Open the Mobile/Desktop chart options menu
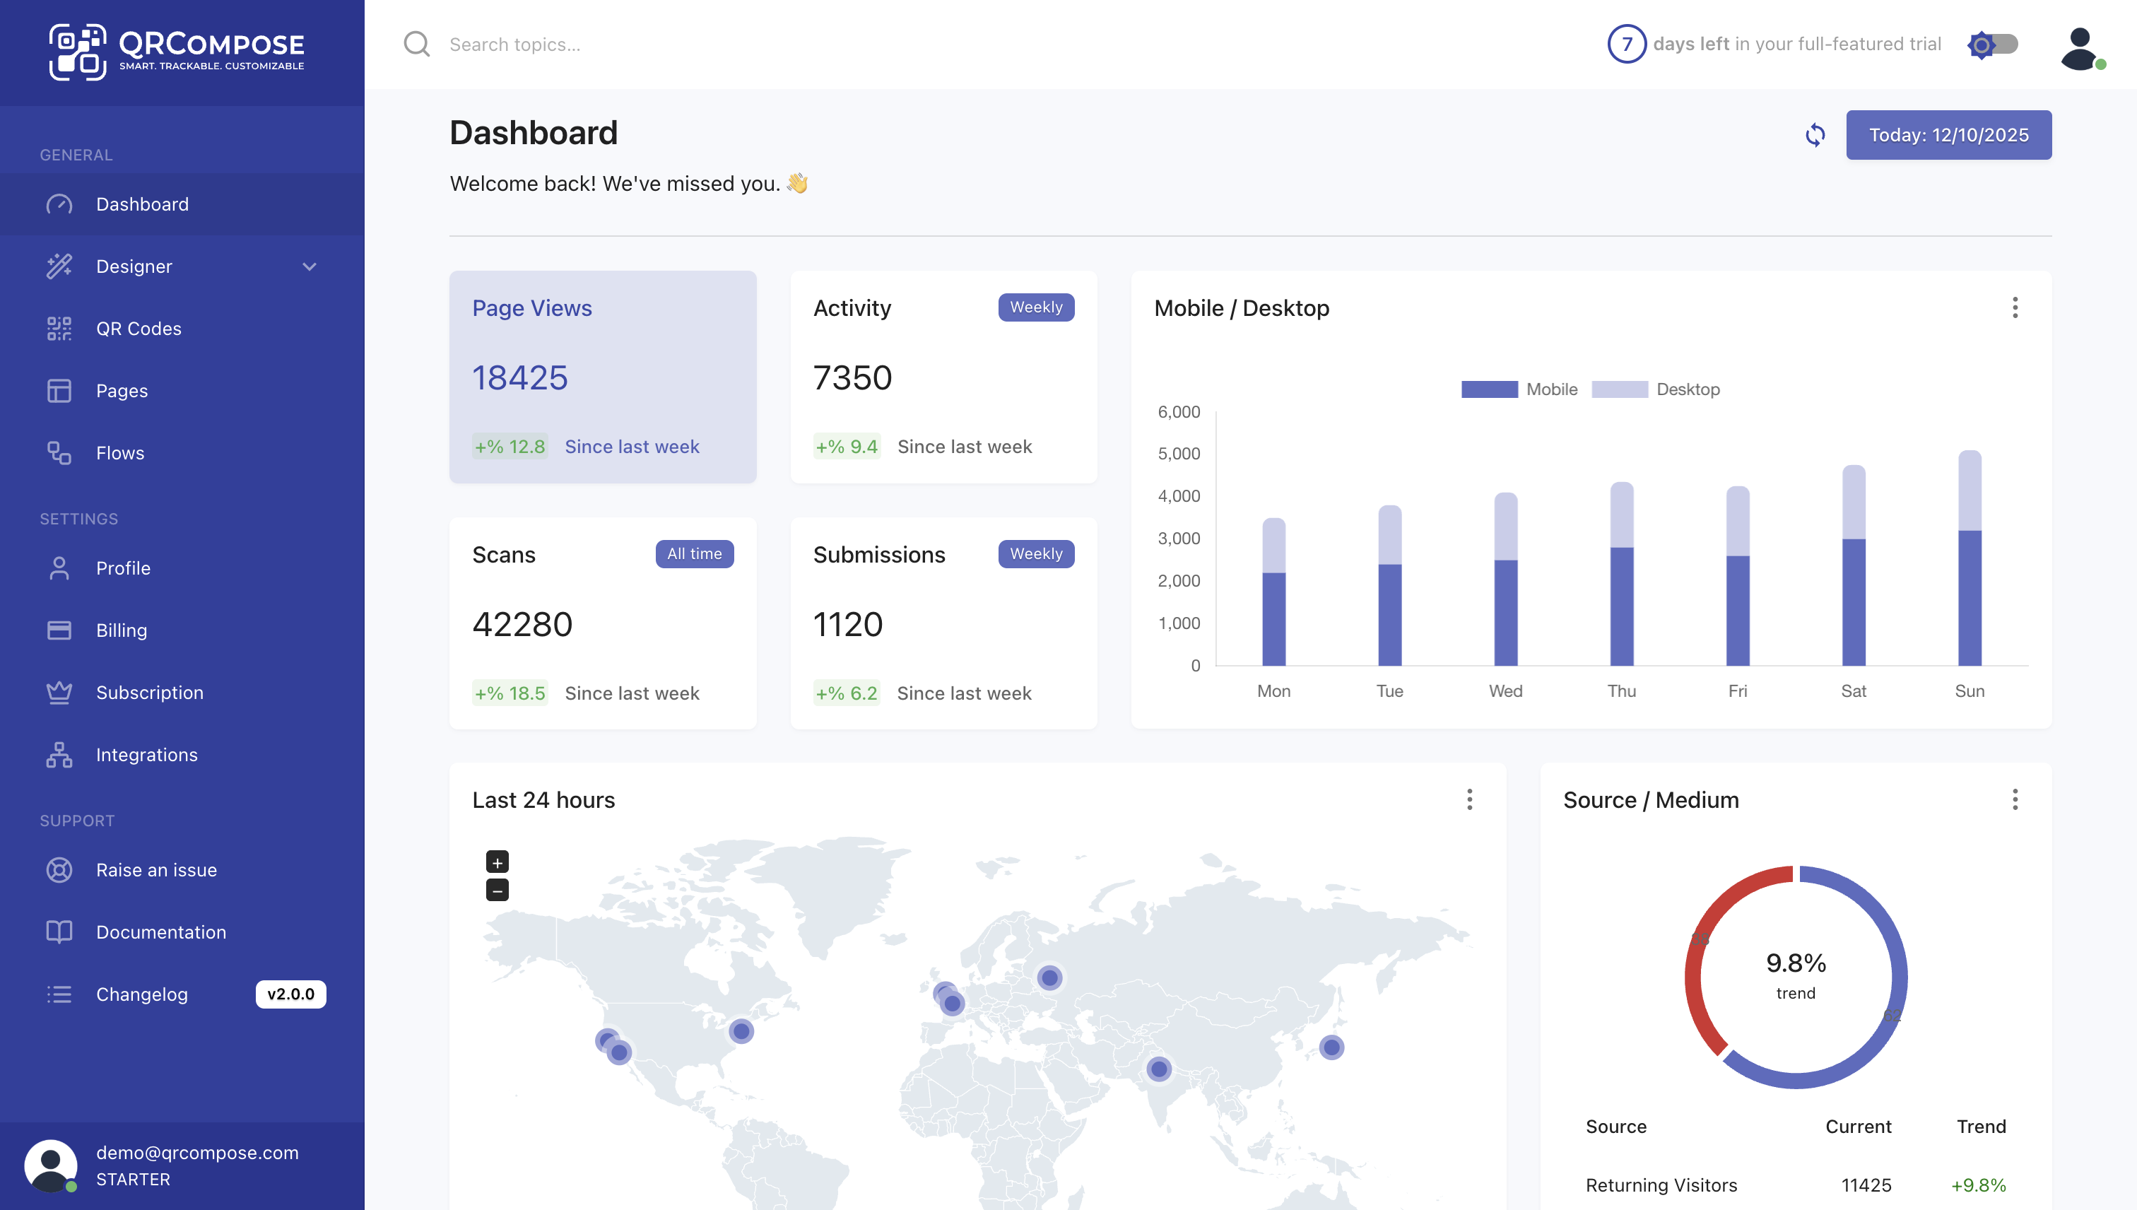Screen dimensions: 2137x1210 click(x=2014, y=307)
